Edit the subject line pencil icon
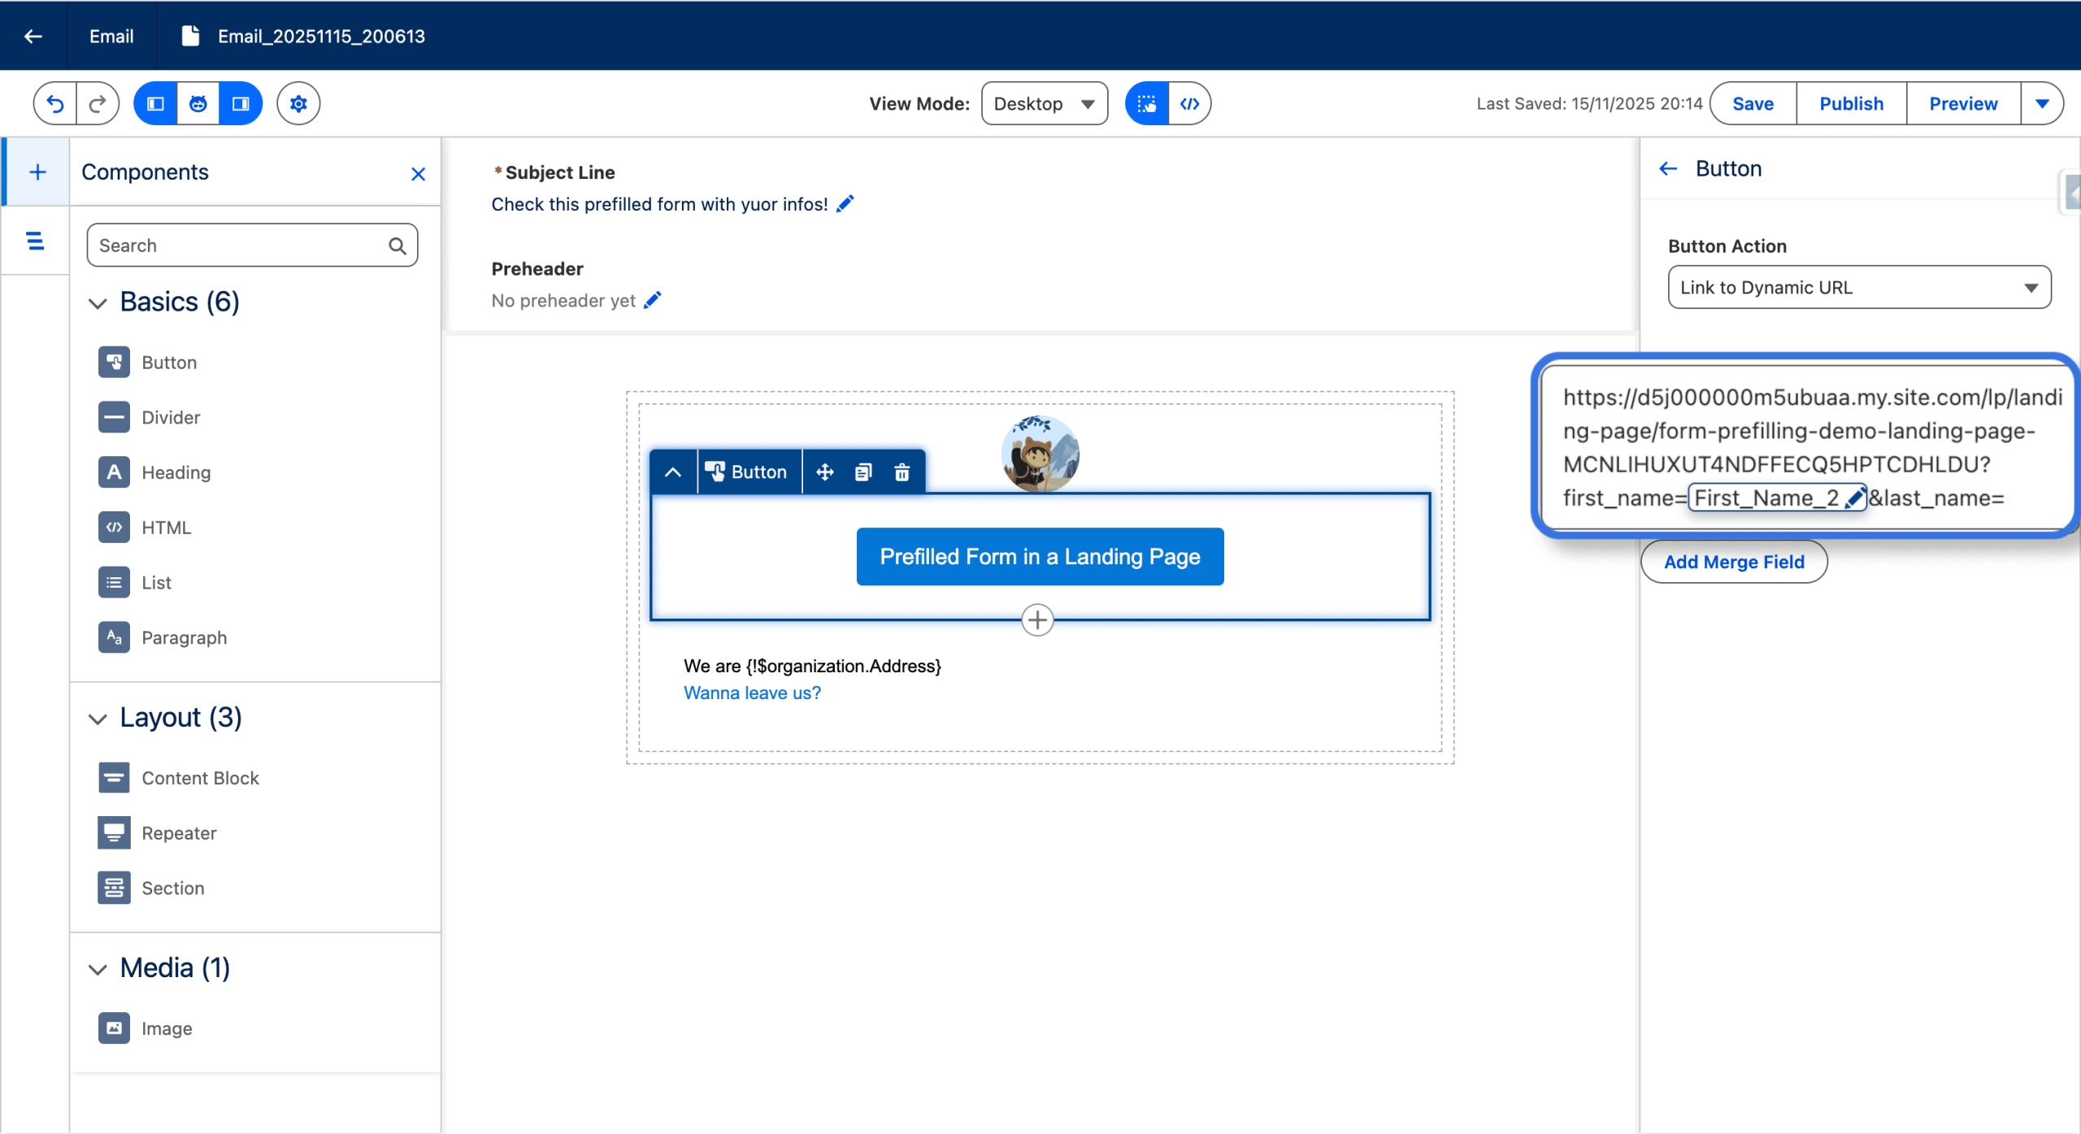Screen dimensions: 2081x1134 845,204
